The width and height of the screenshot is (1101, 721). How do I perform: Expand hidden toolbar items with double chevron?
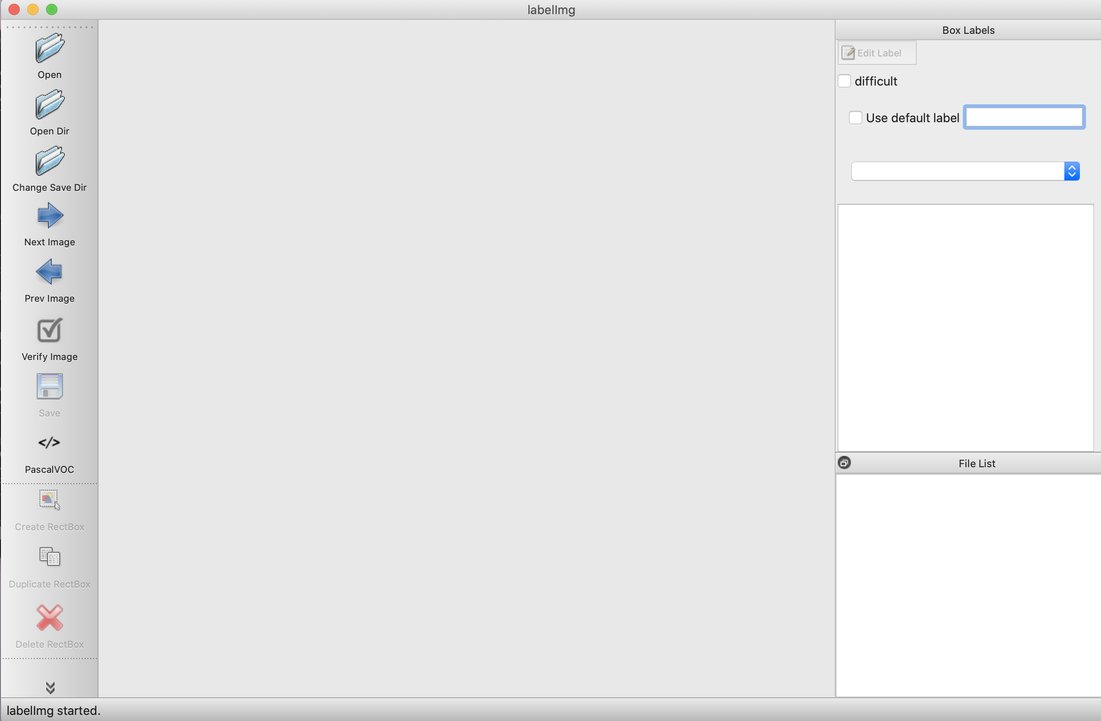click(50, 688)
